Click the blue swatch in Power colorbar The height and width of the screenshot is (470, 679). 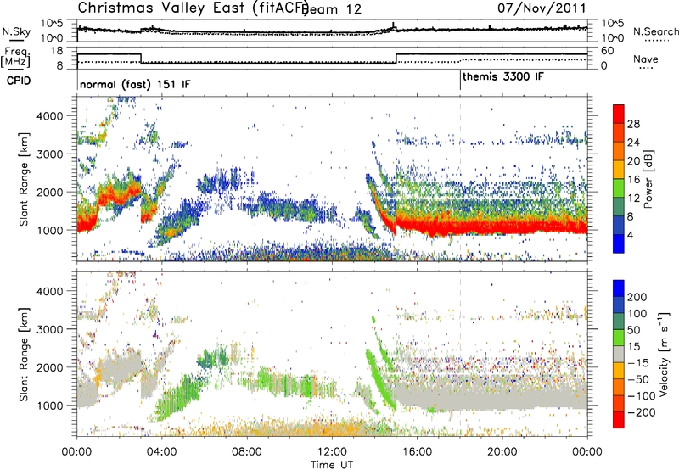click(619, 244)
